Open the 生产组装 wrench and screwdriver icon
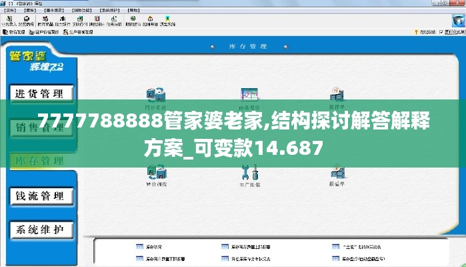Viewport: 466px width, 267px height. (x=249, y=172)
